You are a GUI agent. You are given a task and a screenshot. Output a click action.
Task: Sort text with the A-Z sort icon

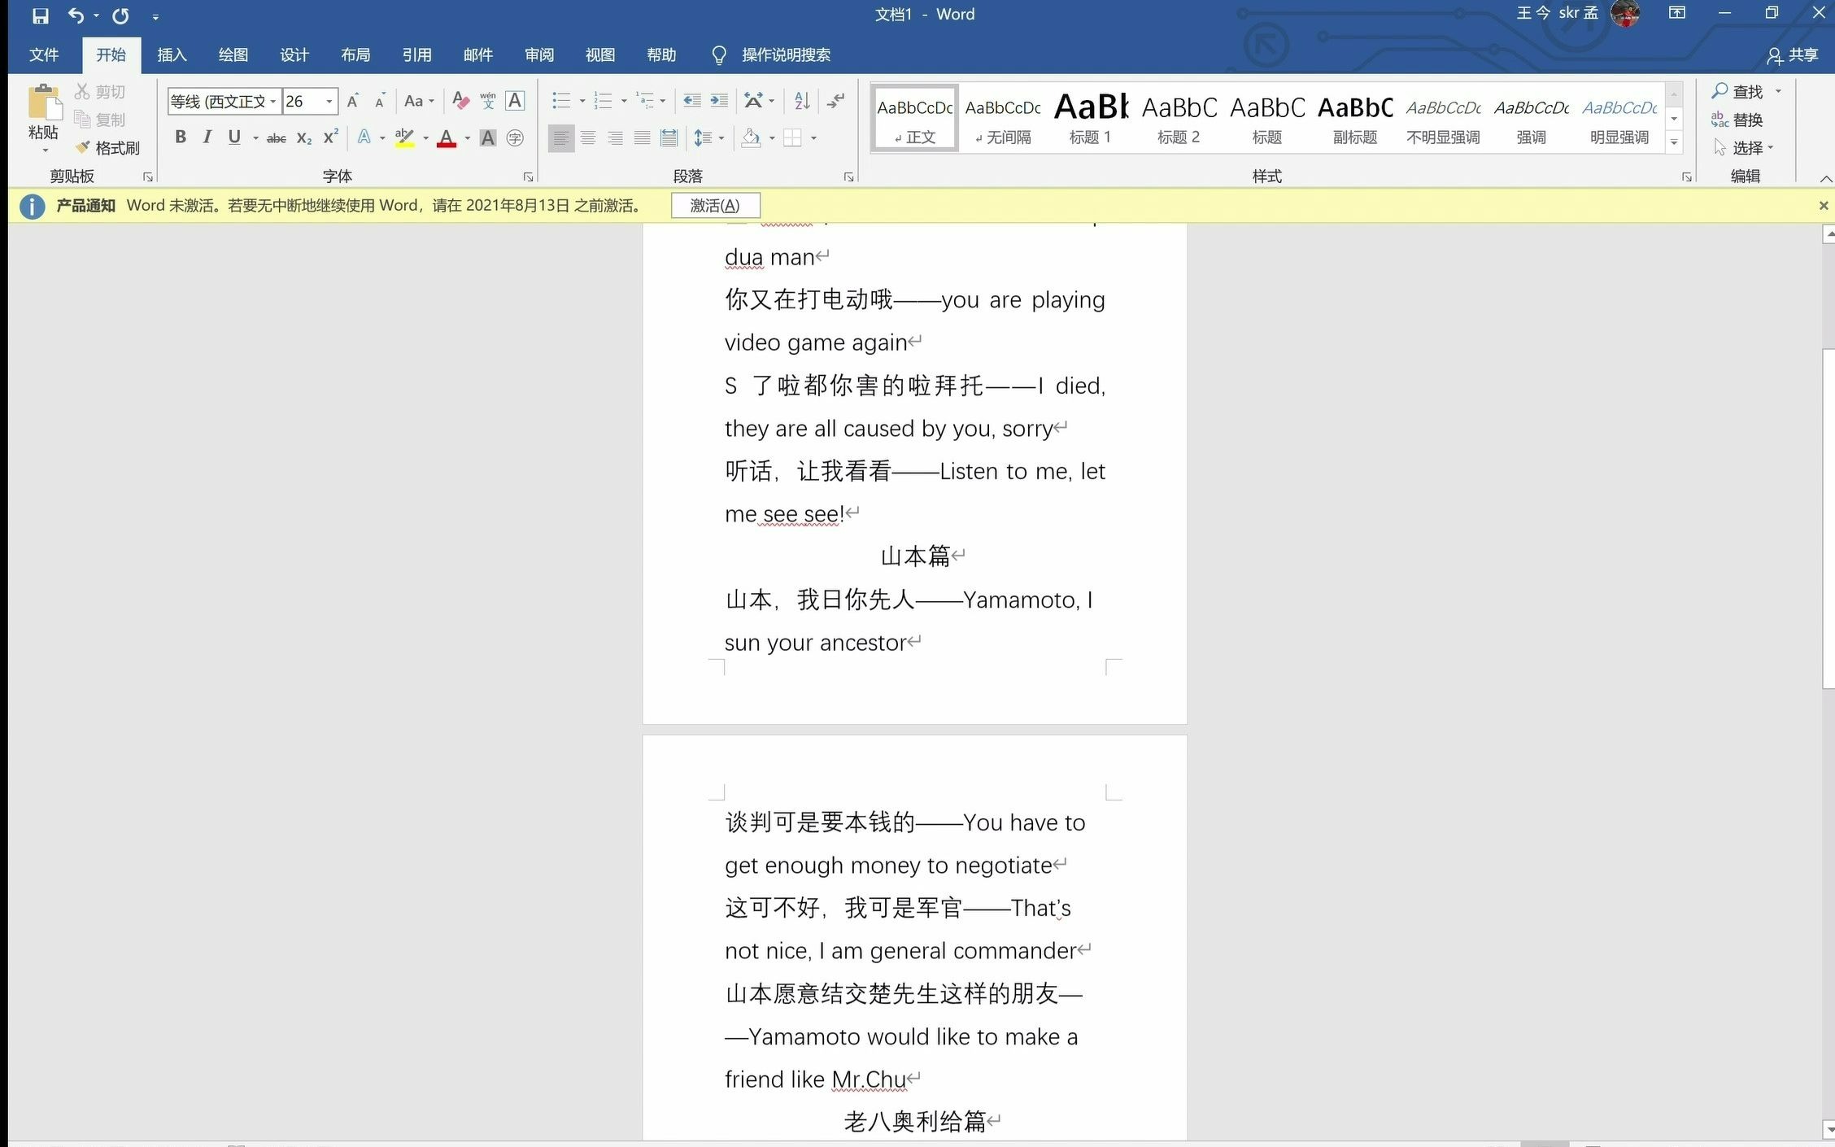pyautogui.click(x=802, y=101)
